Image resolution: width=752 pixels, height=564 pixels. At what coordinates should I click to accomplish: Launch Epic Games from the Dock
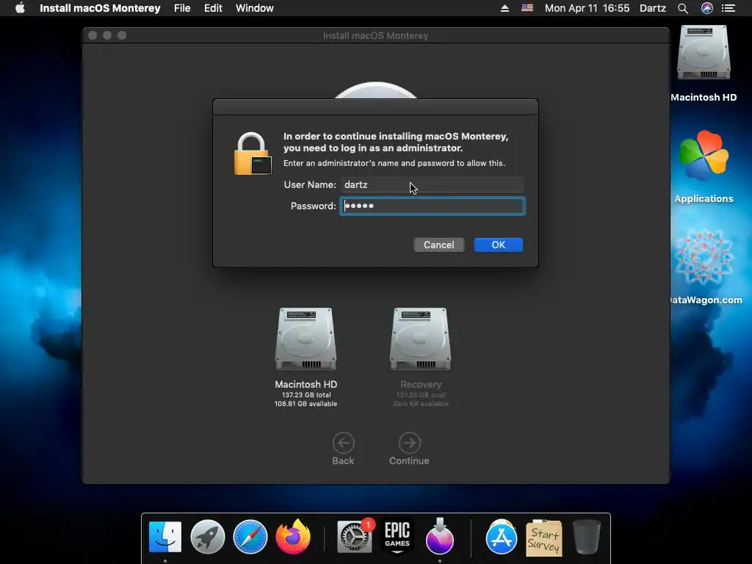coord(397,537)
